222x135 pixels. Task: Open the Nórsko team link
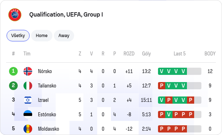(x=45, y=71)
